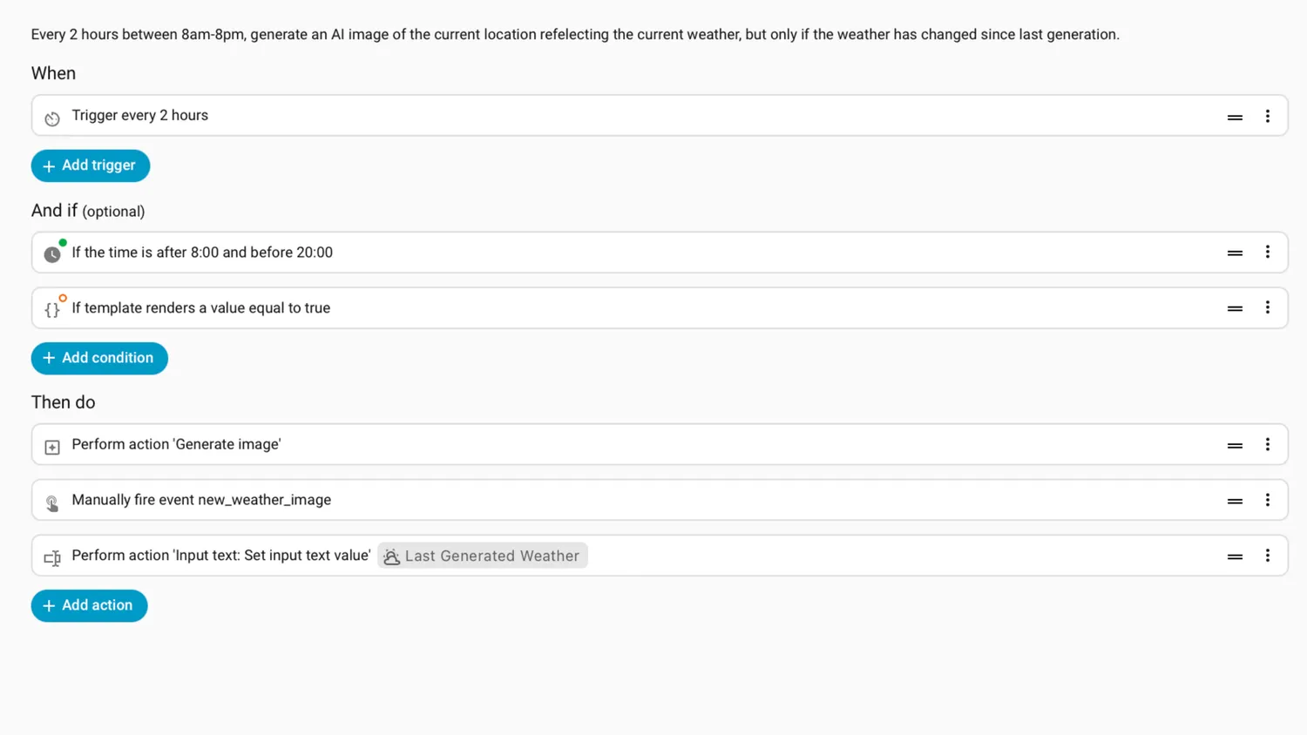Open the 'Trigger every 2 hours' row
1307x735 pixels.
[x=660, y=116]
